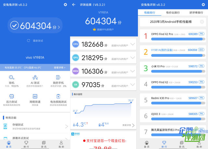Tap the OPPO Find X2 Pro score bar
208x149 pixels.
(x=178, y=39)
